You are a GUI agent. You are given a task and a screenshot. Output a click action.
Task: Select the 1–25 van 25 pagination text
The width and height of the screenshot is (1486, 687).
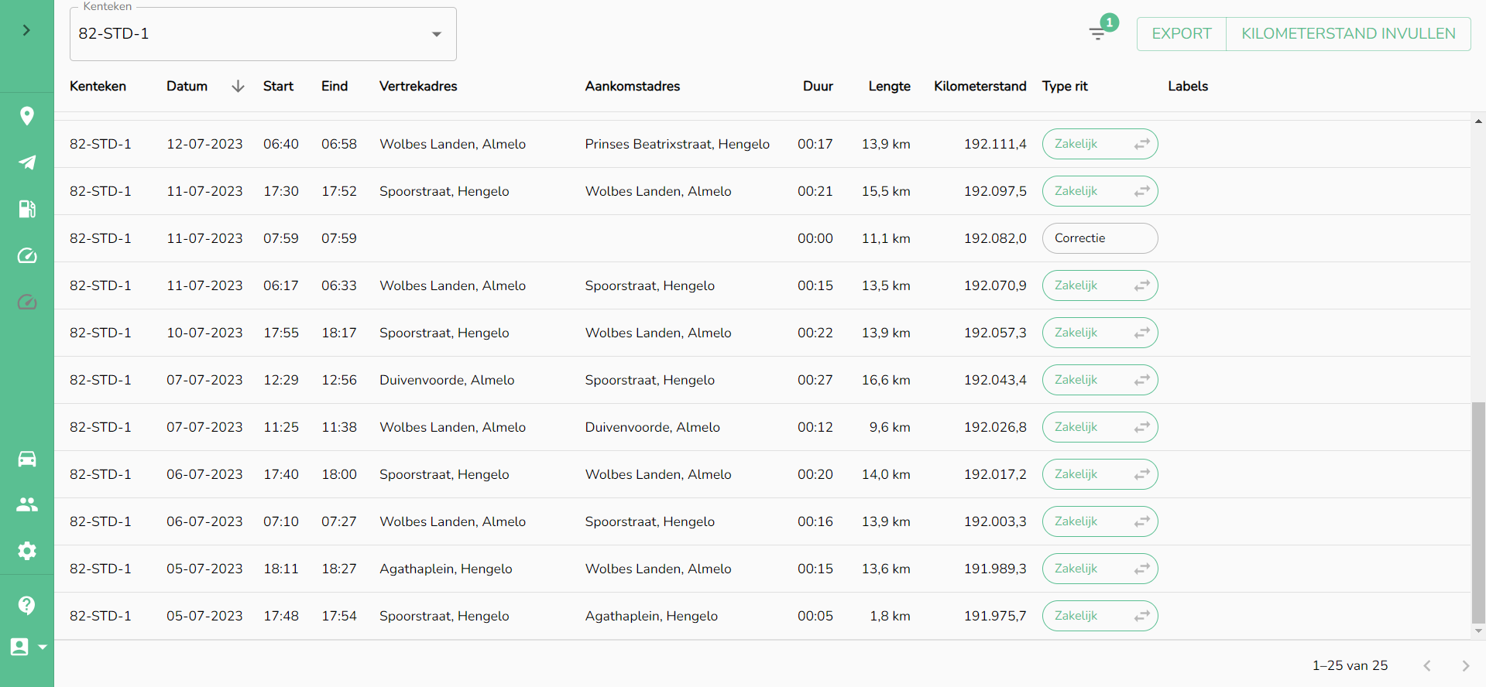(1350, 665)
